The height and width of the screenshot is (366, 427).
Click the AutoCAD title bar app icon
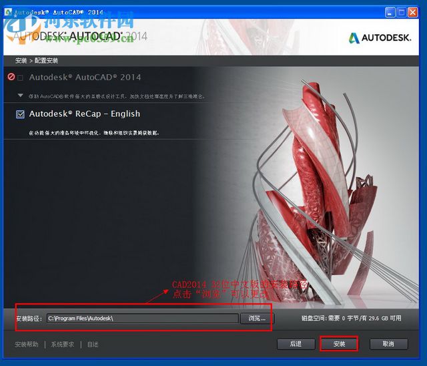click(x=8, y=12)
